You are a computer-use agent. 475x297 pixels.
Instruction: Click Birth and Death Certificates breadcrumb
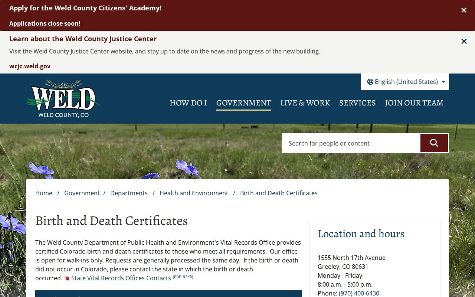[279, 193]
